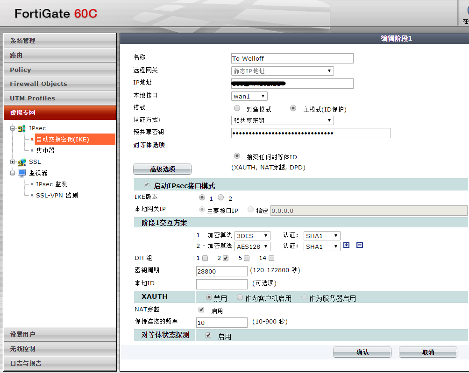469x373 pixels.
Task: Remove encryption proposal with minus icon
Action: (360, 245)
